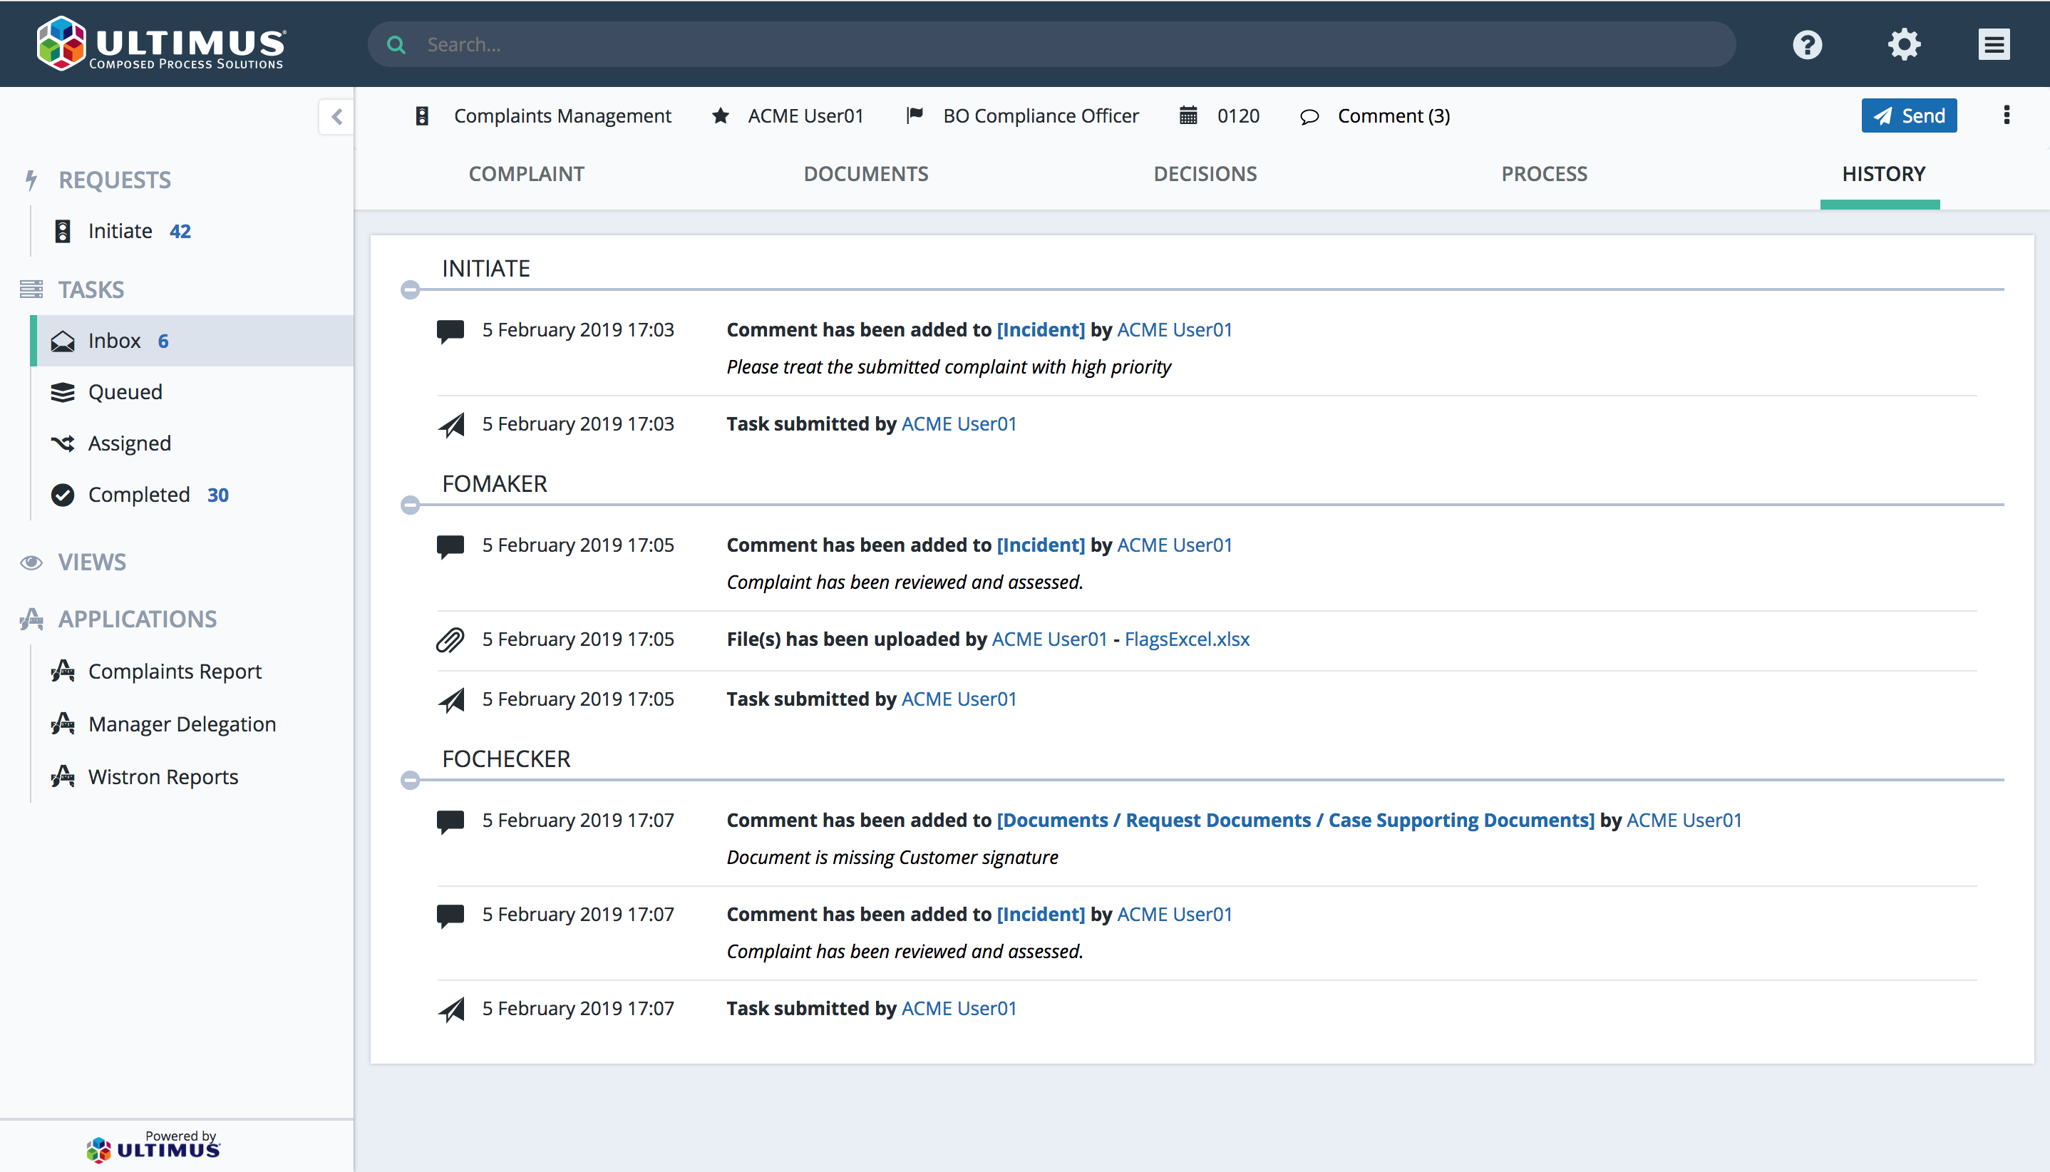Click the Inbox envelope icon
This screenshot has height=1172, width=2050.
(62, 341)
